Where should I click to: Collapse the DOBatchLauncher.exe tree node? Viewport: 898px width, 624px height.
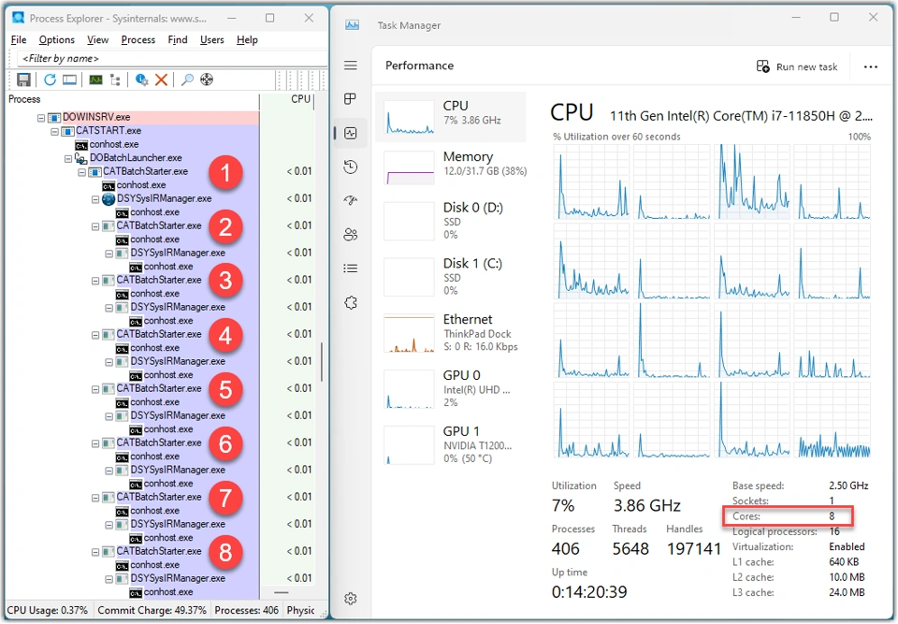click(x=68, y=158)
